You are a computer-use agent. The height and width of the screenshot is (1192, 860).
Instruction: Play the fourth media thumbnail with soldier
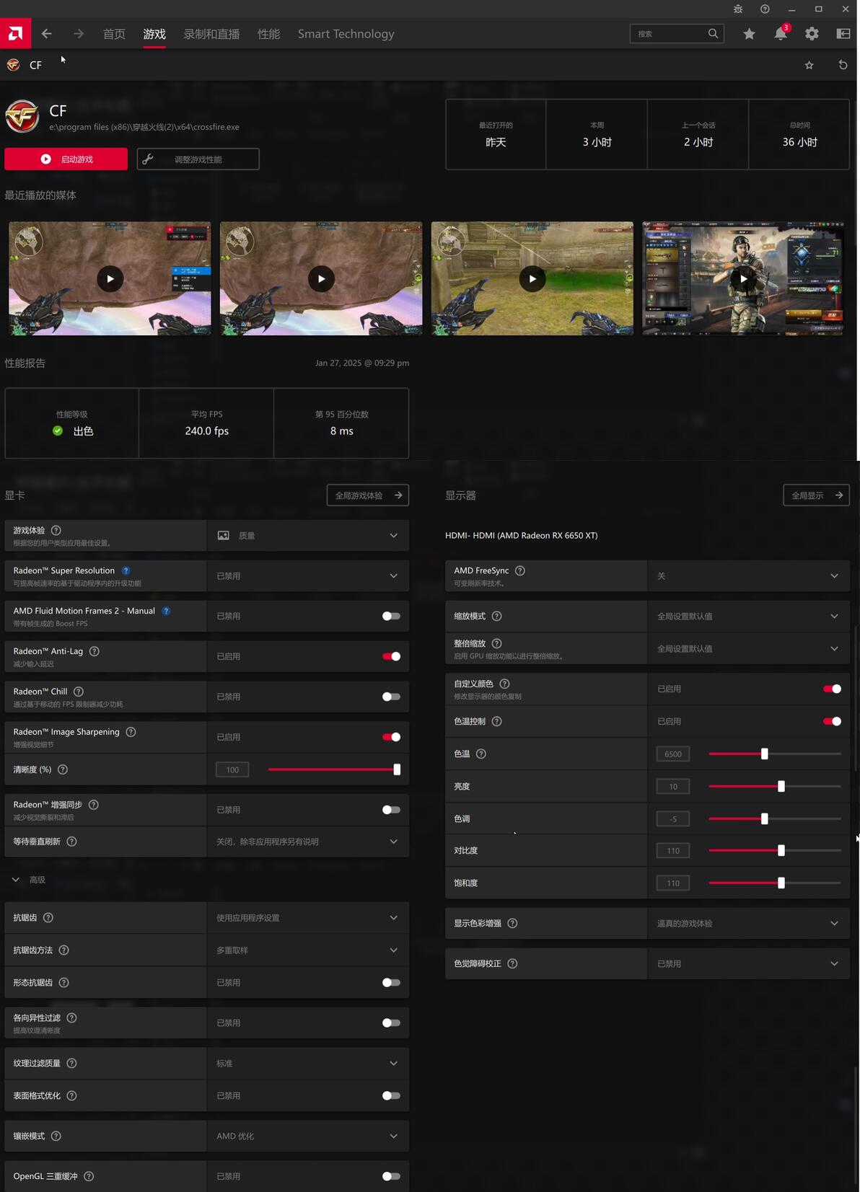(x=743, y=278)
